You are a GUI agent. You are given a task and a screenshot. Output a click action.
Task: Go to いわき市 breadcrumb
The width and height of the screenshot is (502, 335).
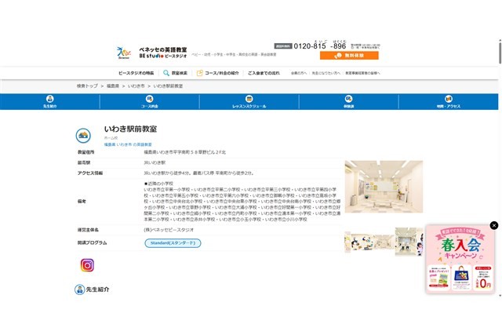[x=136, y=86]
